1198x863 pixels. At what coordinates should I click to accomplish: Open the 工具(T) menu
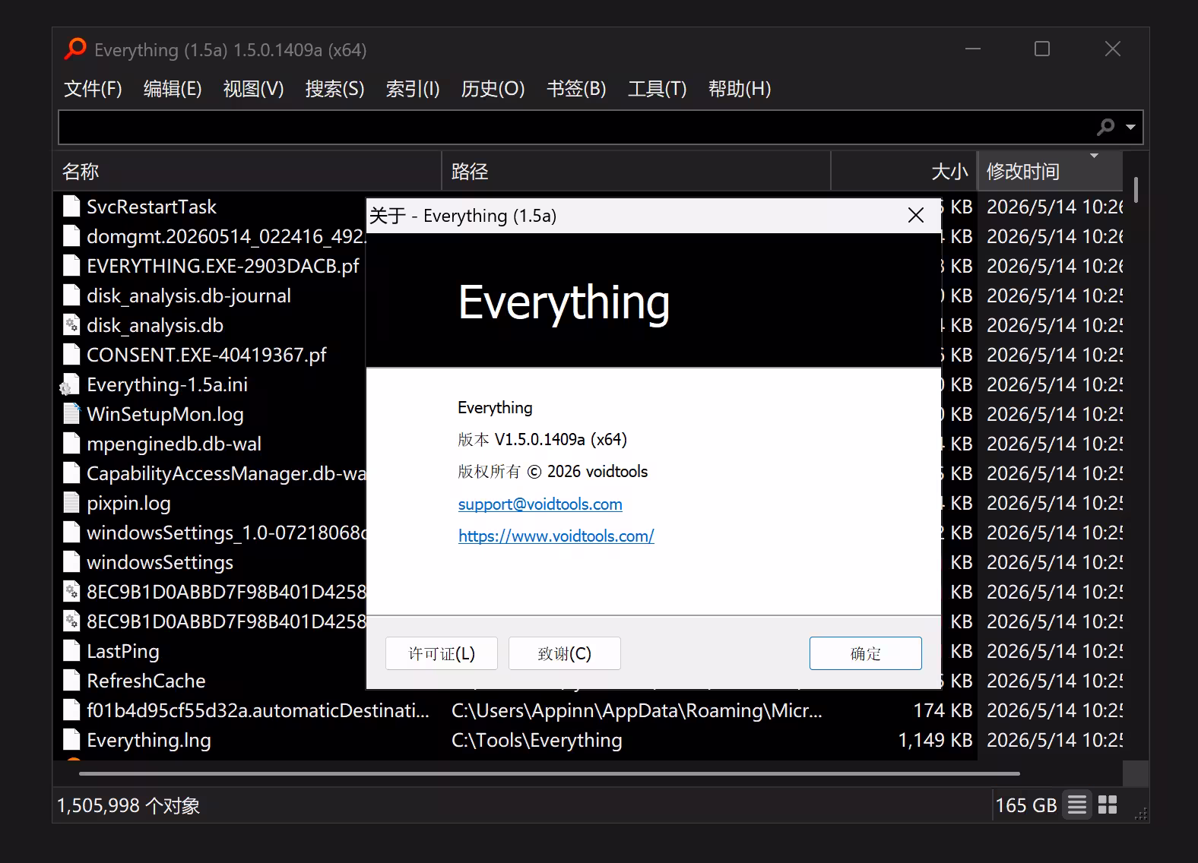coord(657,89)
